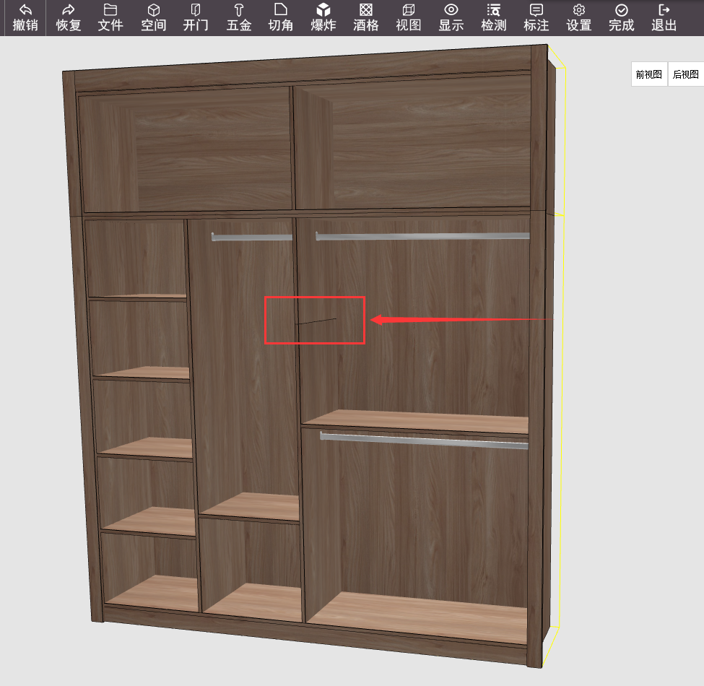Select the long hanging rod at top right

pyautogui.click(x=422, y=235)
